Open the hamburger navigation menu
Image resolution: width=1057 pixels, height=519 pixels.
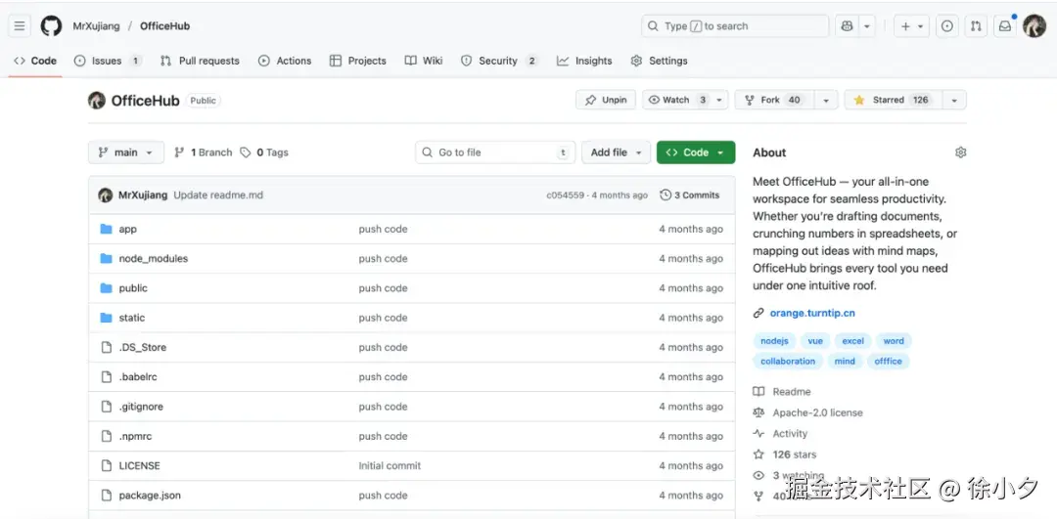tap(20, 26)
